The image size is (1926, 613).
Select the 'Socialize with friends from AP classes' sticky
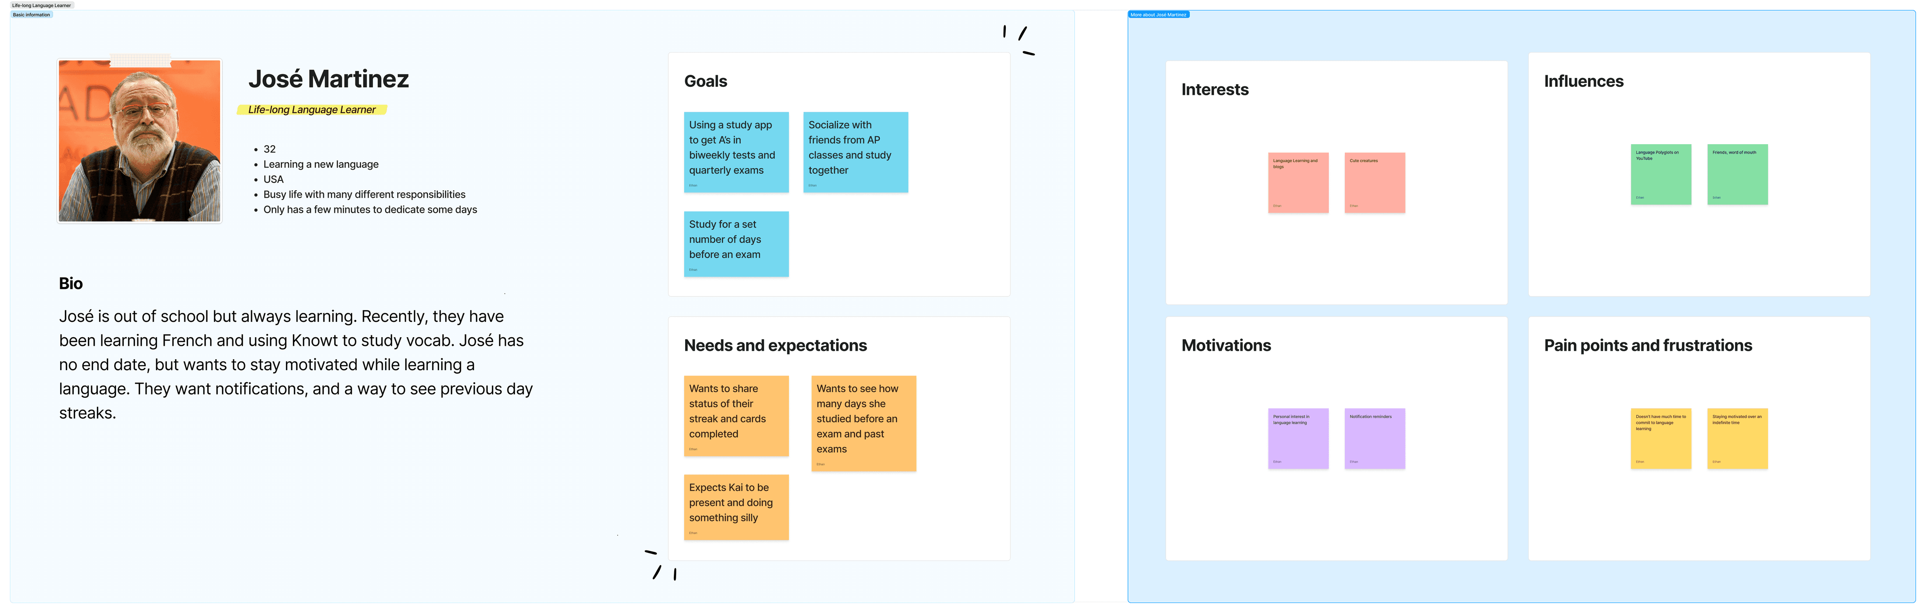855,152
